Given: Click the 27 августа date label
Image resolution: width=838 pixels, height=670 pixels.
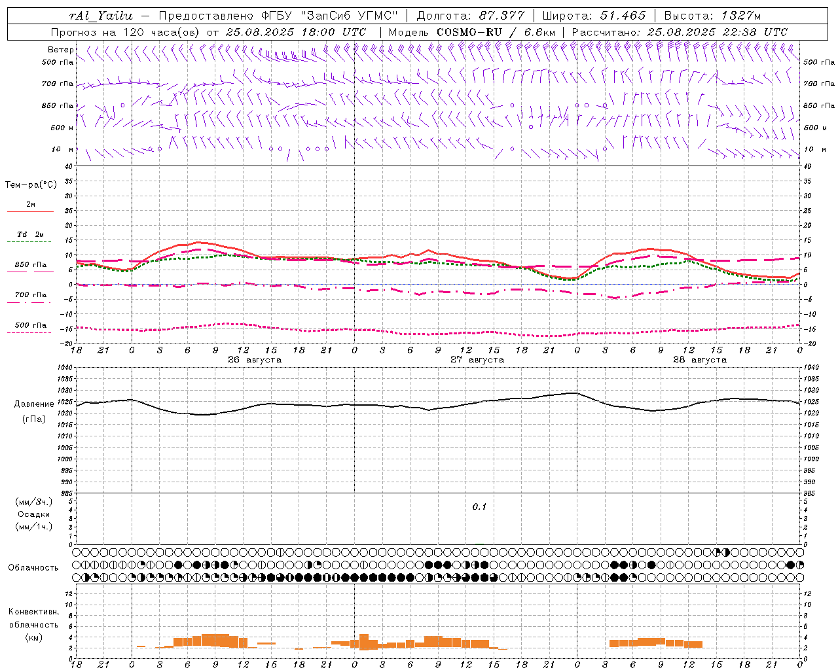Looking at the screenshot, I should point(477,360).
